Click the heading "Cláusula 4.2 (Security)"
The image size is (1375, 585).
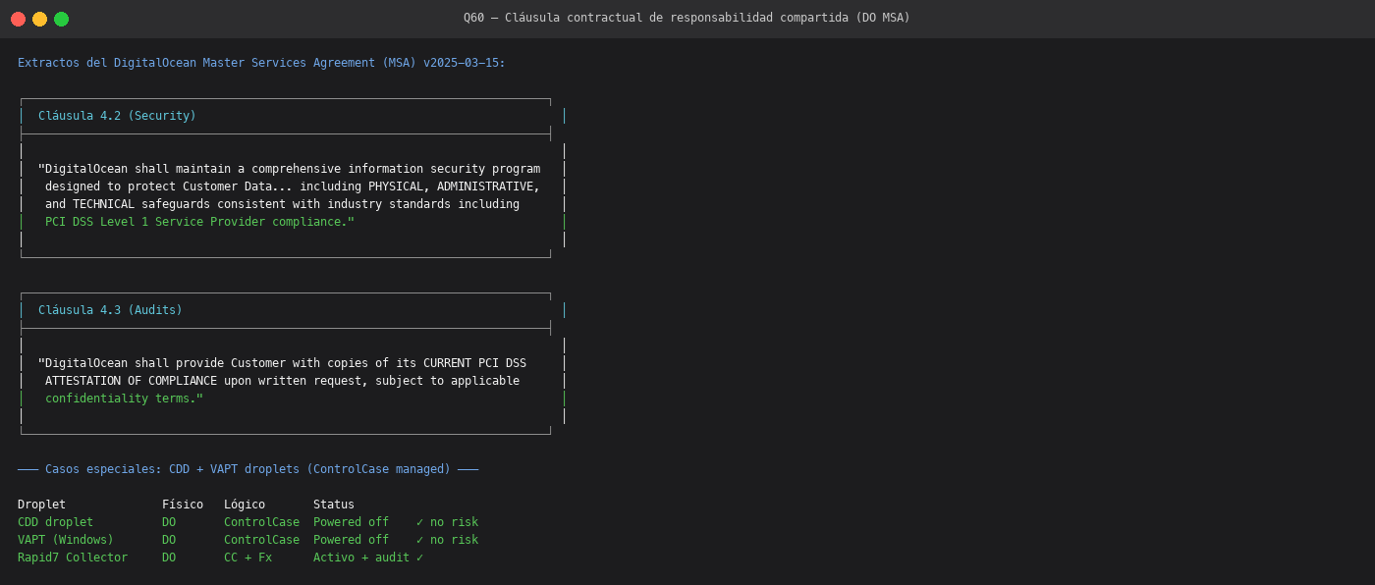tap(117, 116)
